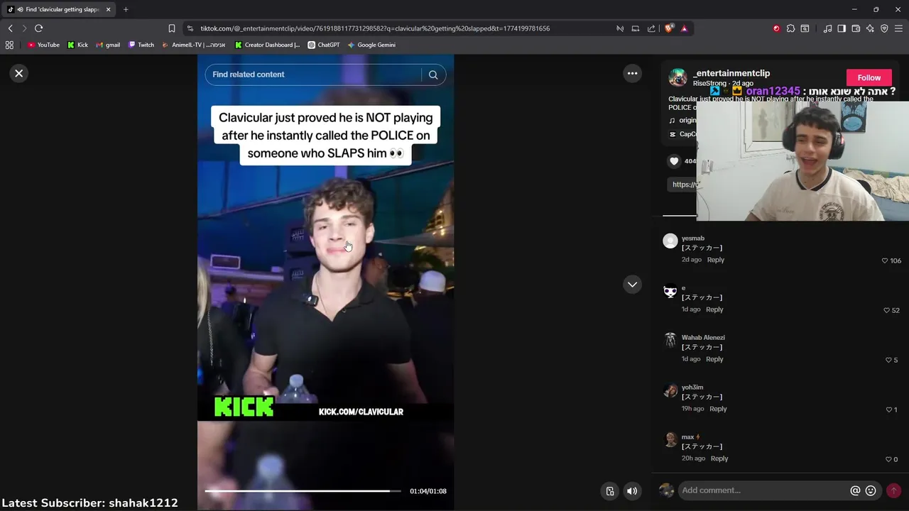This screenshot has width=909, height=511.
Task: Reply to the yoh3im comment
Action: 718,409
